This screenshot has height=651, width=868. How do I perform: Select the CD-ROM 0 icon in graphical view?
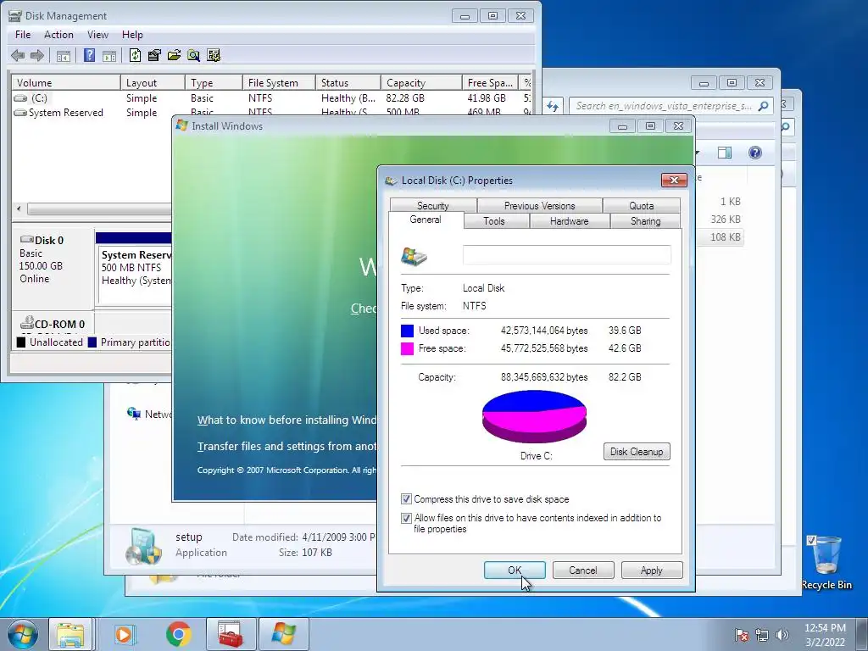click(x=26, y=322)
